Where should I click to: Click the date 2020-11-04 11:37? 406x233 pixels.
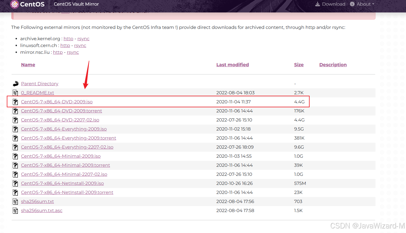point(234,102)
